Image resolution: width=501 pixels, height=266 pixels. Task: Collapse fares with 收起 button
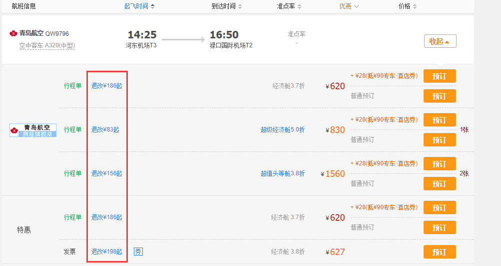[x=440, y=41]
